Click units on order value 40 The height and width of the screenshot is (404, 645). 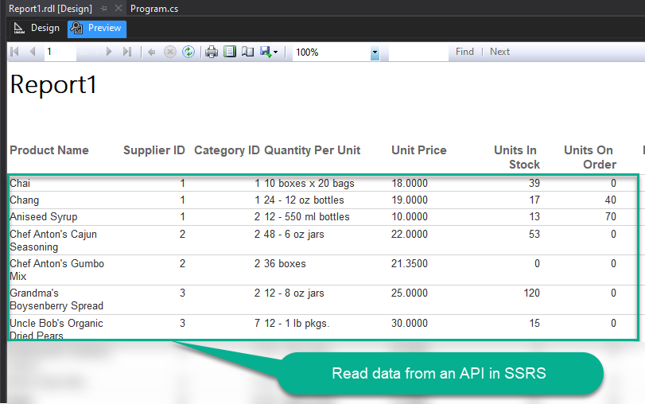(611, 200)
